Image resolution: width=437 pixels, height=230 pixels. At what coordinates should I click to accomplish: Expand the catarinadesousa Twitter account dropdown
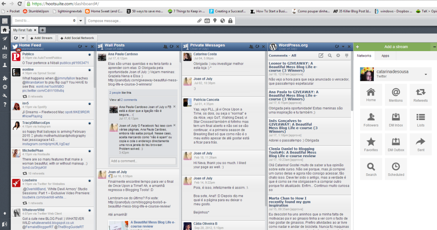pyautogui.click(x=425, y=74)
